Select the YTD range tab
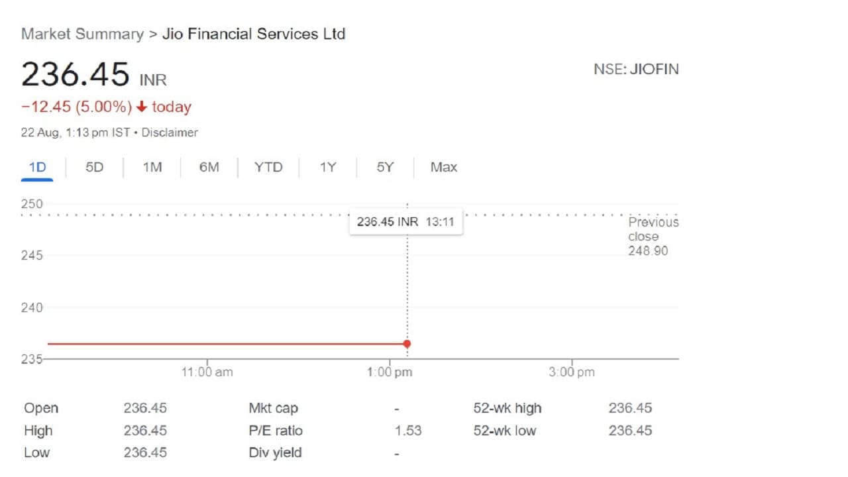Image resolution: width=848 pixels, height=477 pixels. [268, 168]
